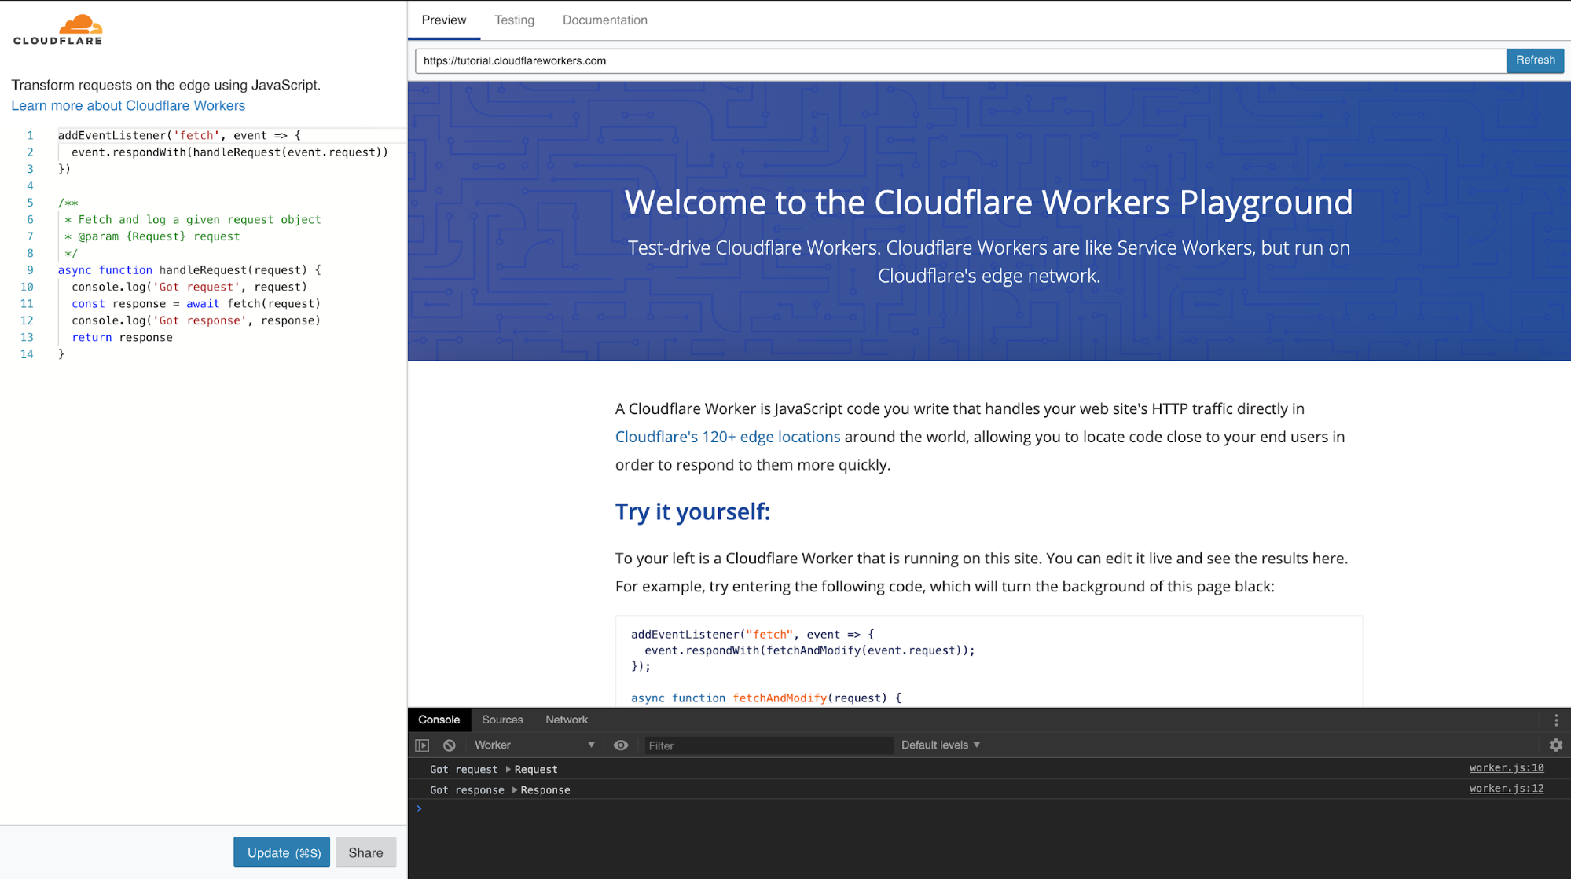Focus the console Filter field

[768, 745]
